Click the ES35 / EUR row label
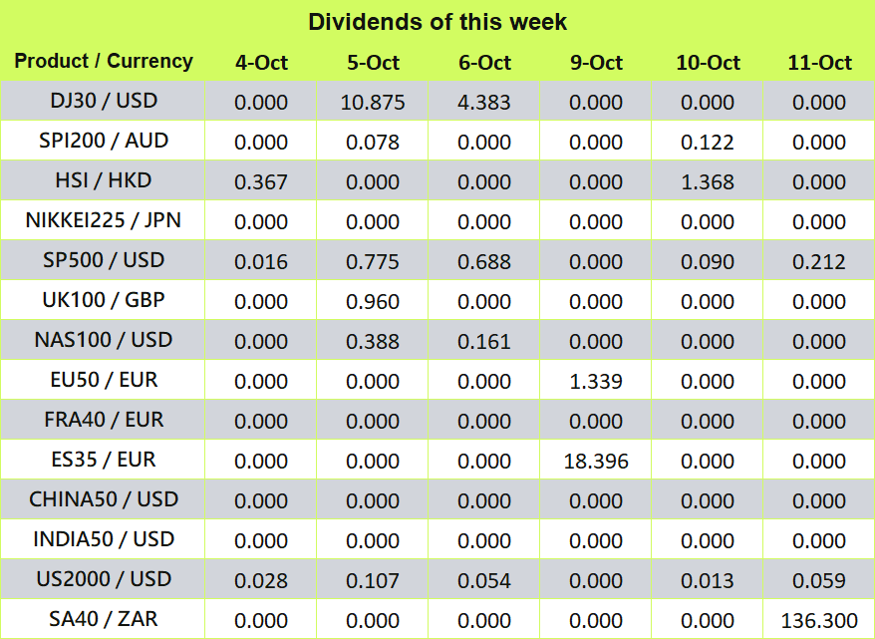Screen dimensions: 875x639 (104, 460)
